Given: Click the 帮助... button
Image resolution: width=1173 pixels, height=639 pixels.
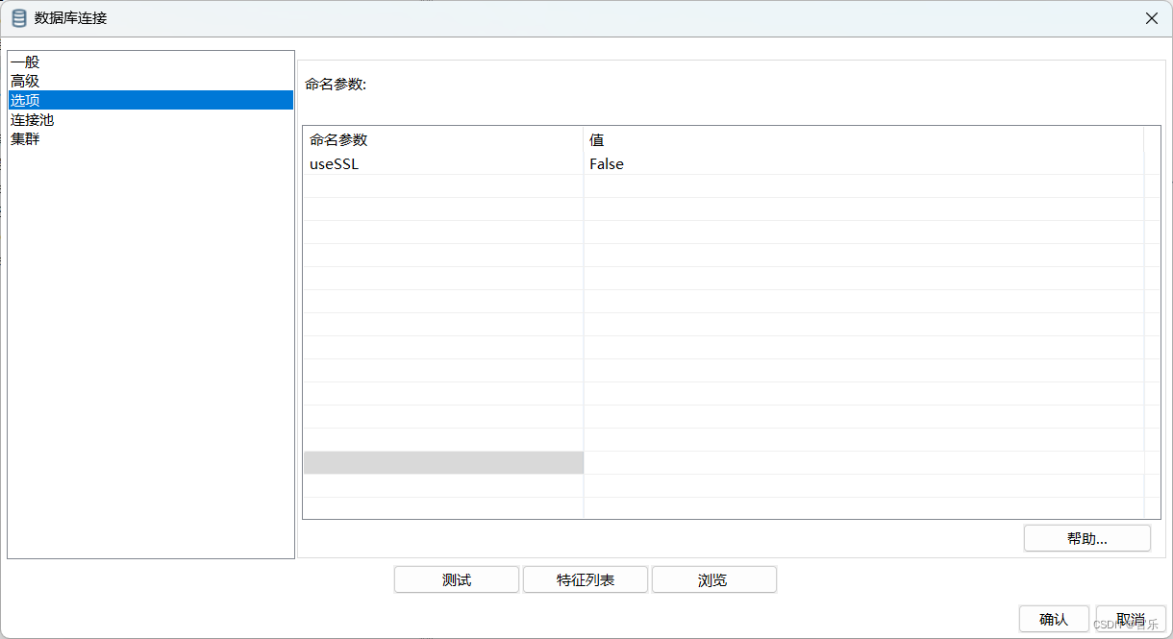Looking at the screenshot, I should (1087, 538).
